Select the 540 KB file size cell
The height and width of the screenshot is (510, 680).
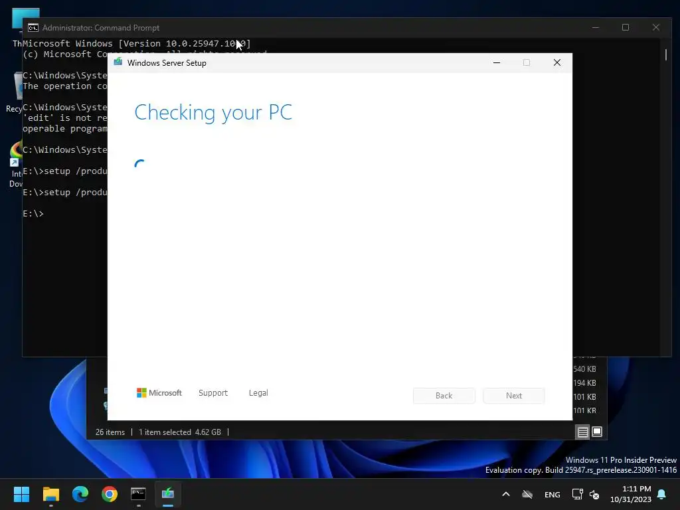click(x=584, y=369)
